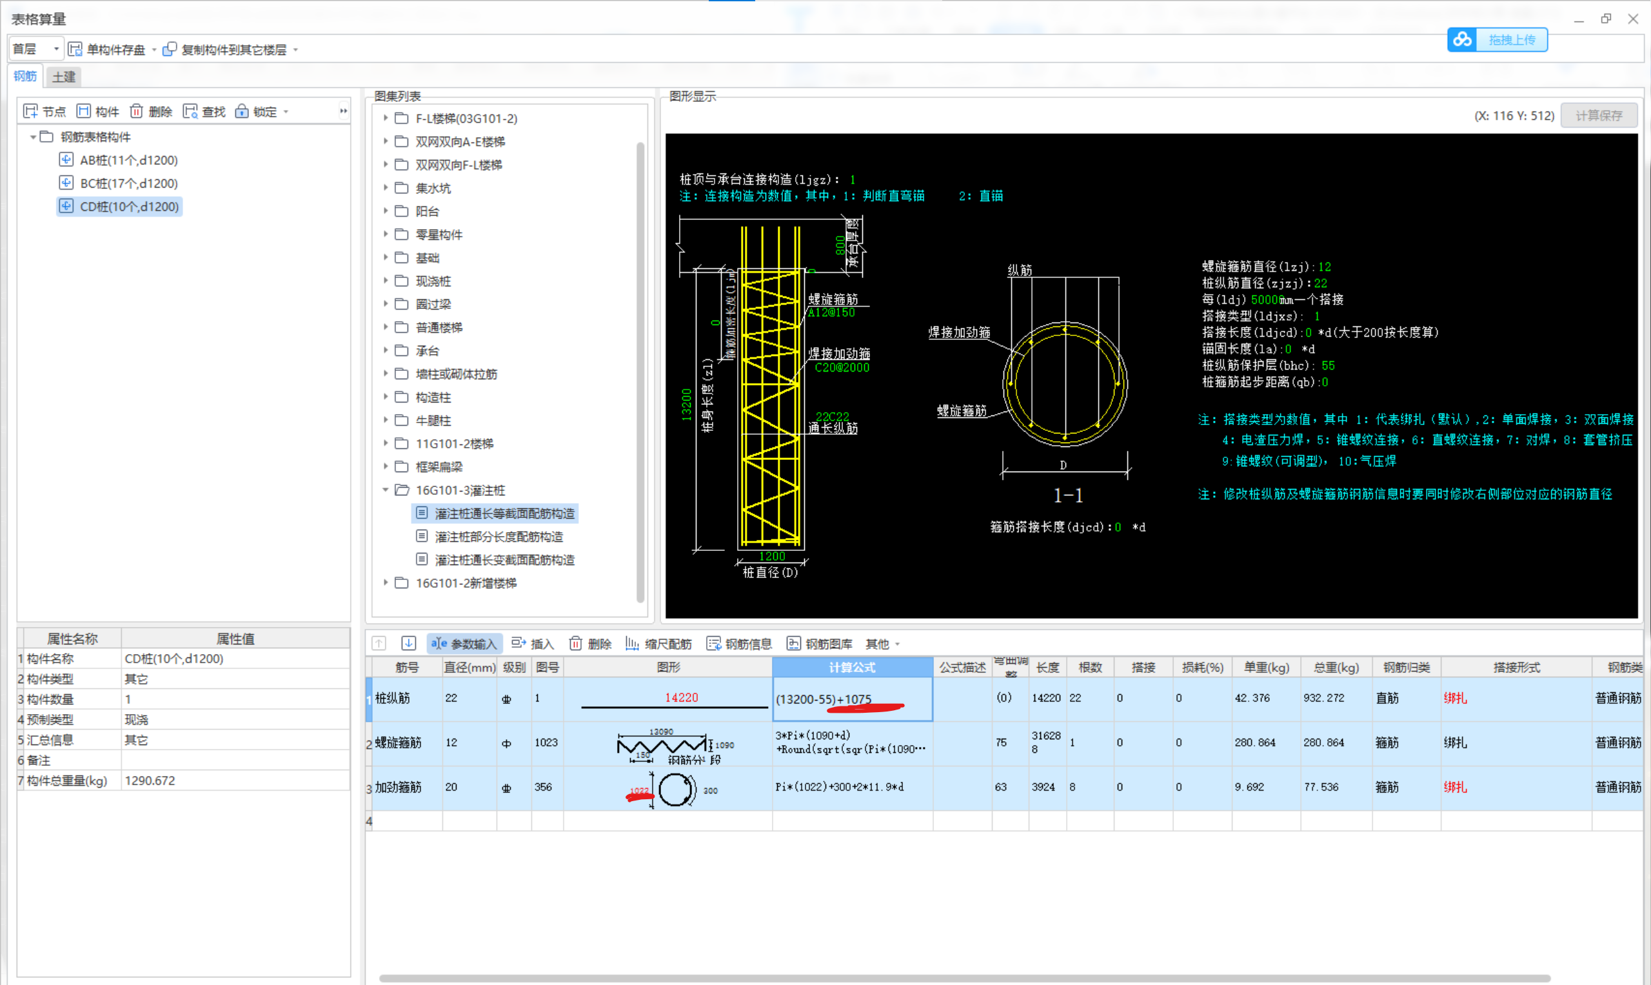1651x985 pixels.
Task: Click the 钢筋图库 rebar library icon
Action: point(794,643)
